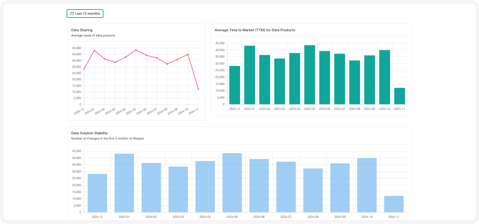
Task: Select the 2024-01 blue bar in the stability chart
Action: click(x=124, y=182)
